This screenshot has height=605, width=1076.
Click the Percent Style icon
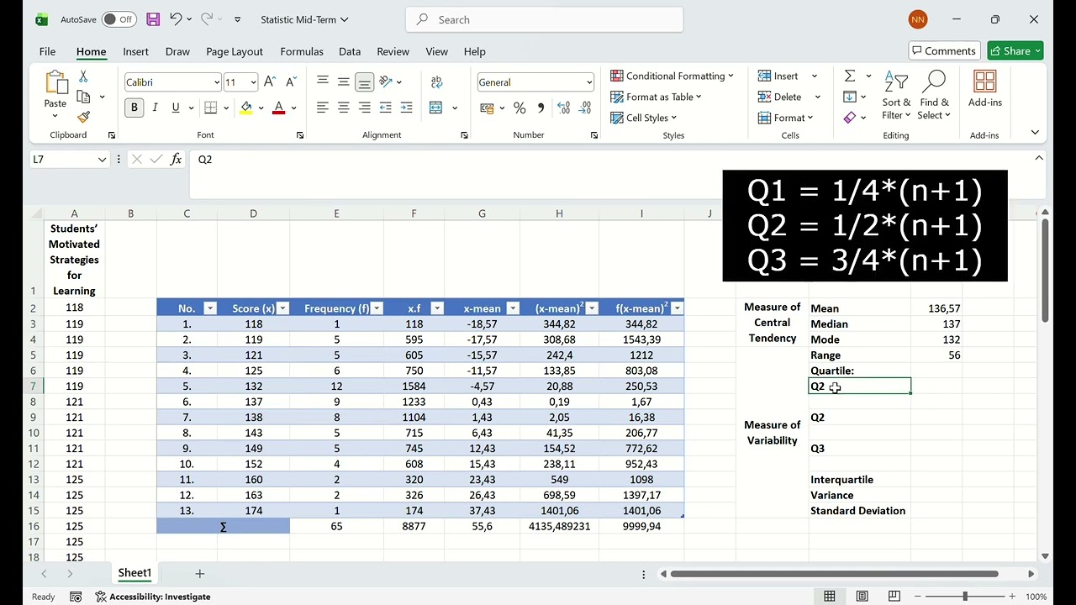[x=520, y=108]
